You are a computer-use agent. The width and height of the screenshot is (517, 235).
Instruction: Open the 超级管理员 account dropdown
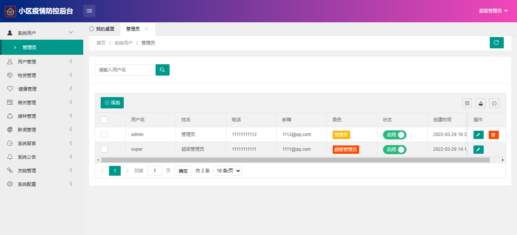pos(494,11)
